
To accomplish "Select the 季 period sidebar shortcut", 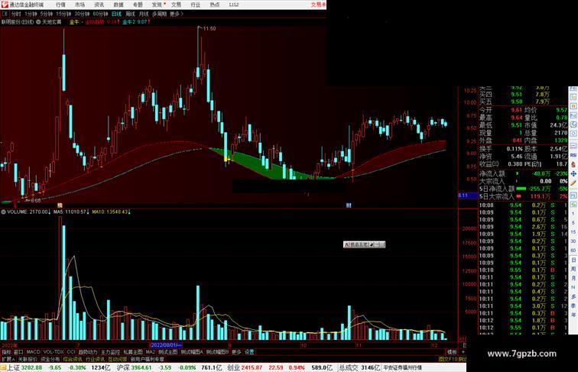I will 573,306.
